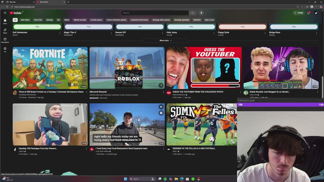
Task: Open the Windows Start menu
Action: pos(126,179)
